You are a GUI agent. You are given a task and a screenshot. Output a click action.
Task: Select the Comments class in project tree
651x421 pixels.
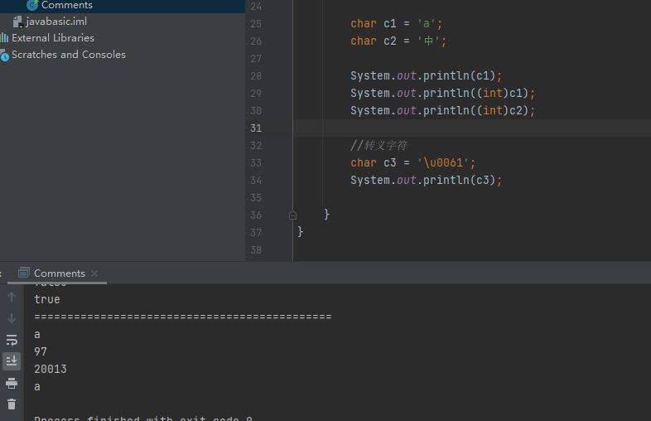[66, 5]
